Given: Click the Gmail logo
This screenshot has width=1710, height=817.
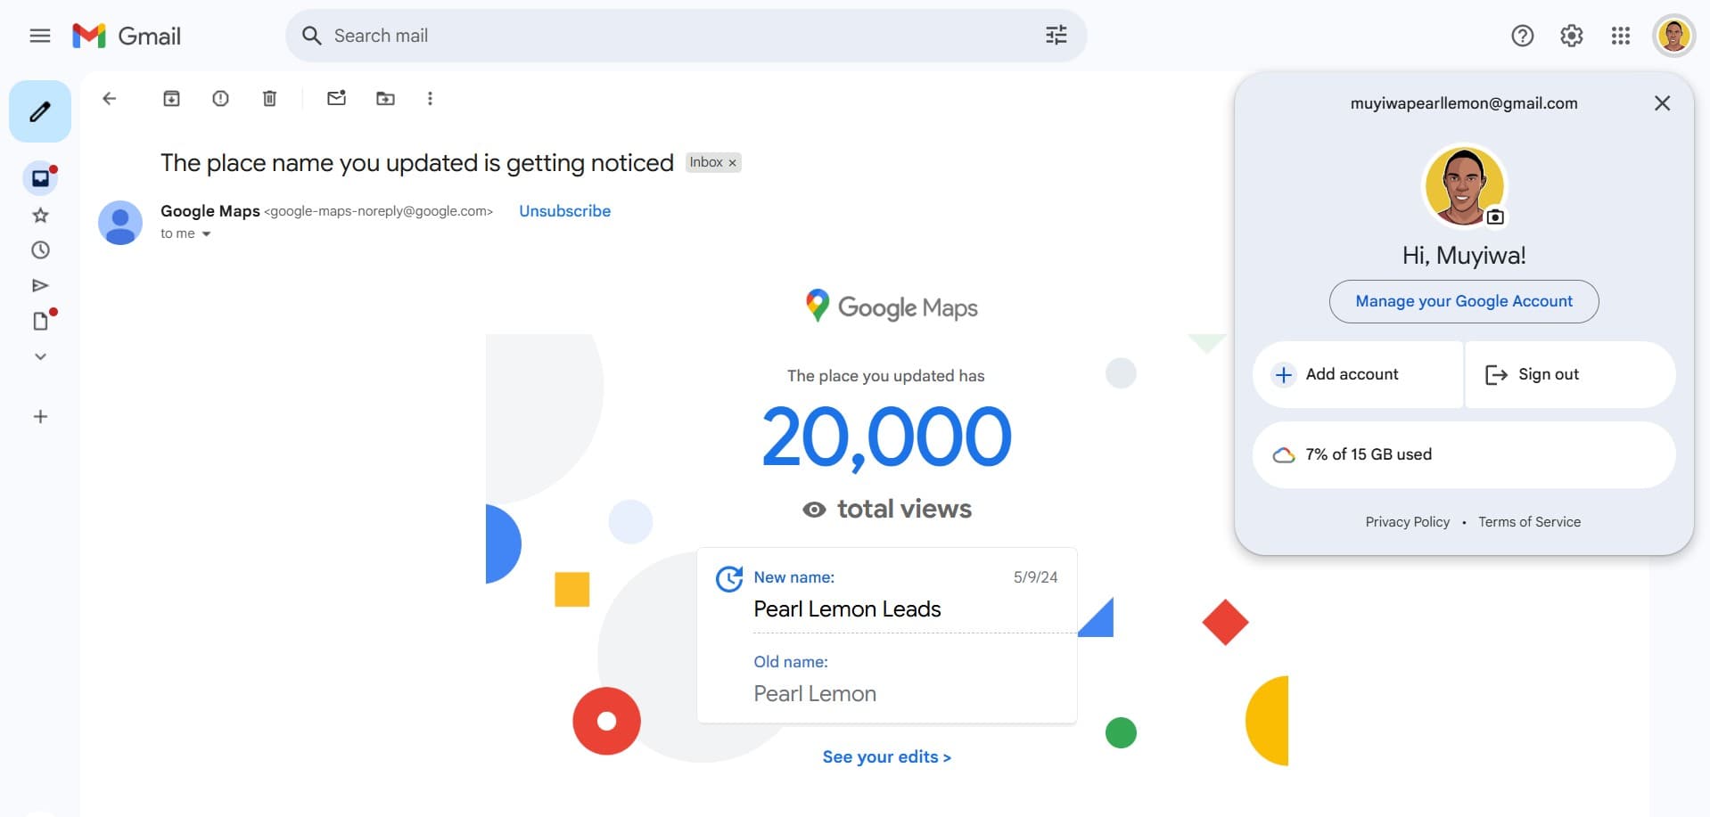Looking at the screenshot, I should pyautogui.click(x=127, y=36).
